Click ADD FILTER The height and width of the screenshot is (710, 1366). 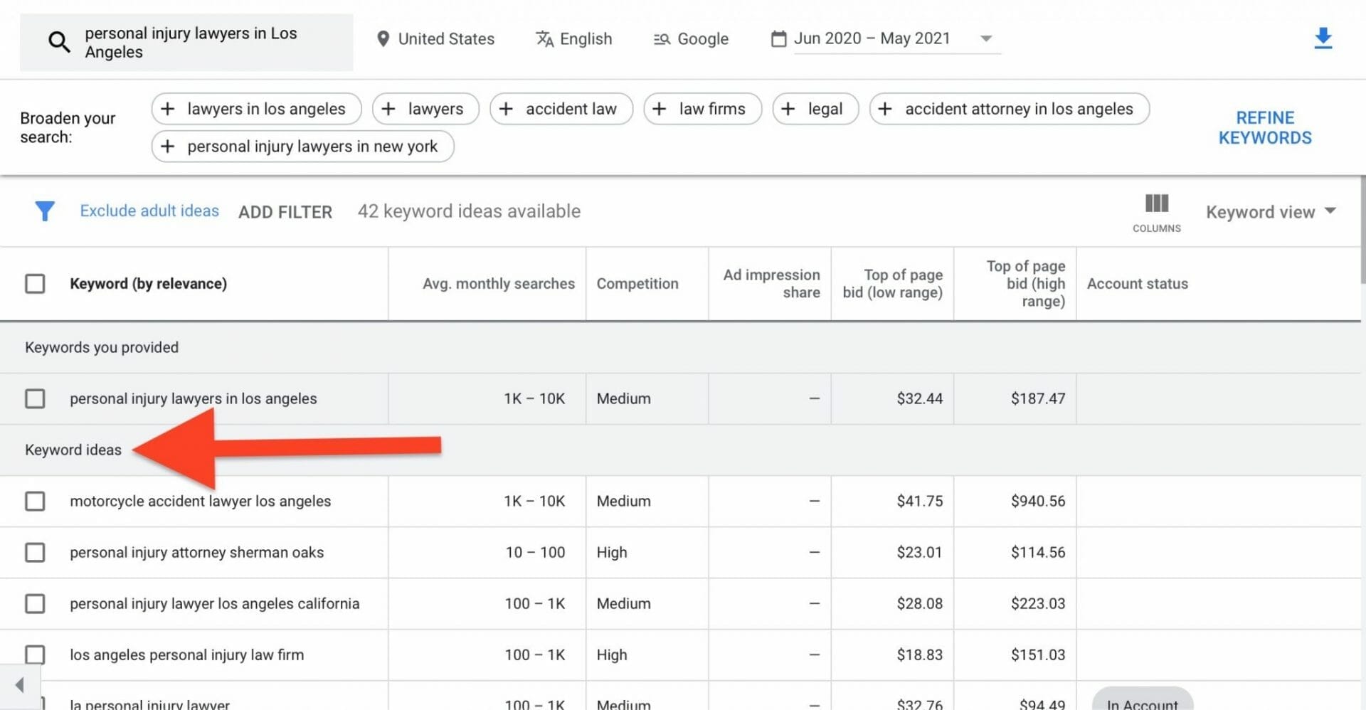pos(285,212)
